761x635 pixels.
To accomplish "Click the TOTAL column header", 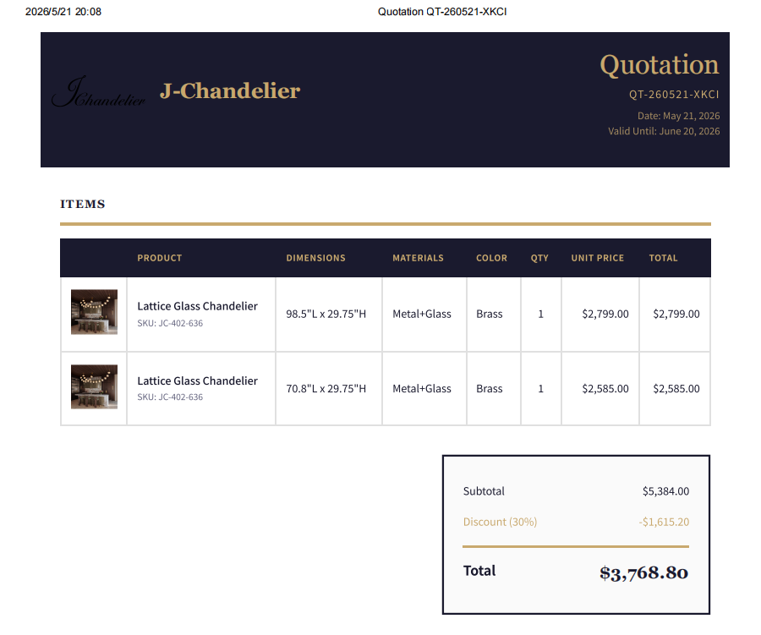I will 663,258.
